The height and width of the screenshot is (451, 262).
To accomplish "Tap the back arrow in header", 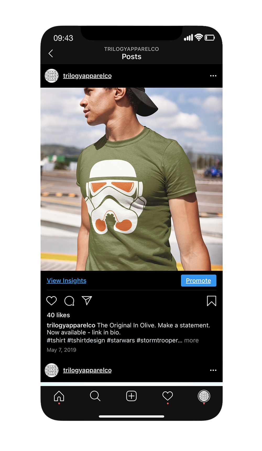I will click(51, 53).
